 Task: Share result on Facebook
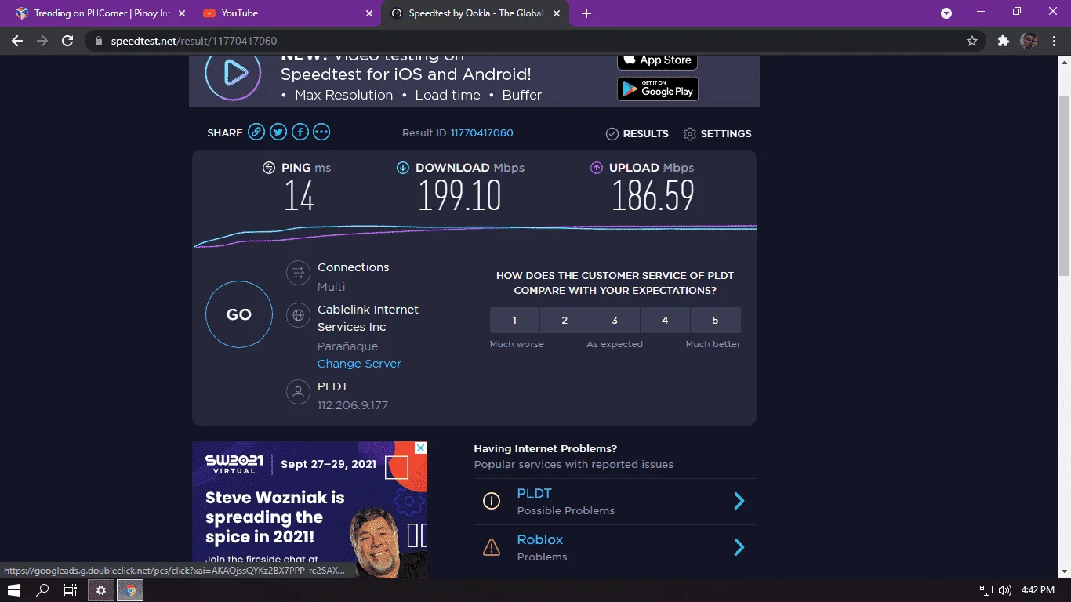click(300, 132)
